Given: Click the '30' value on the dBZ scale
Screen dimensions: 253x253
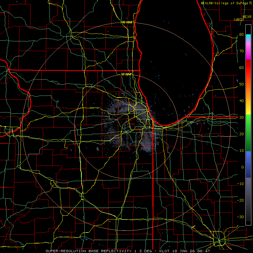Looking at the screenshot, I should click(241, 118).
